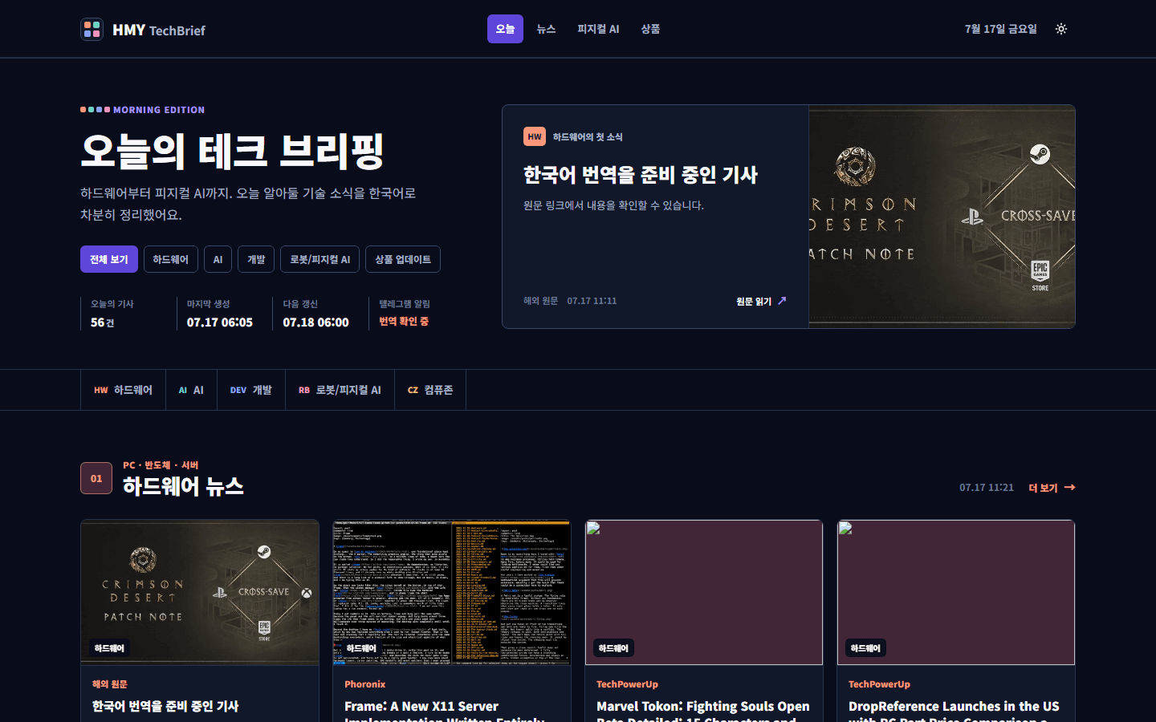Click the HW badge on featured card
This screenshot has height=722, width=1156.
[x=535, y=136]
